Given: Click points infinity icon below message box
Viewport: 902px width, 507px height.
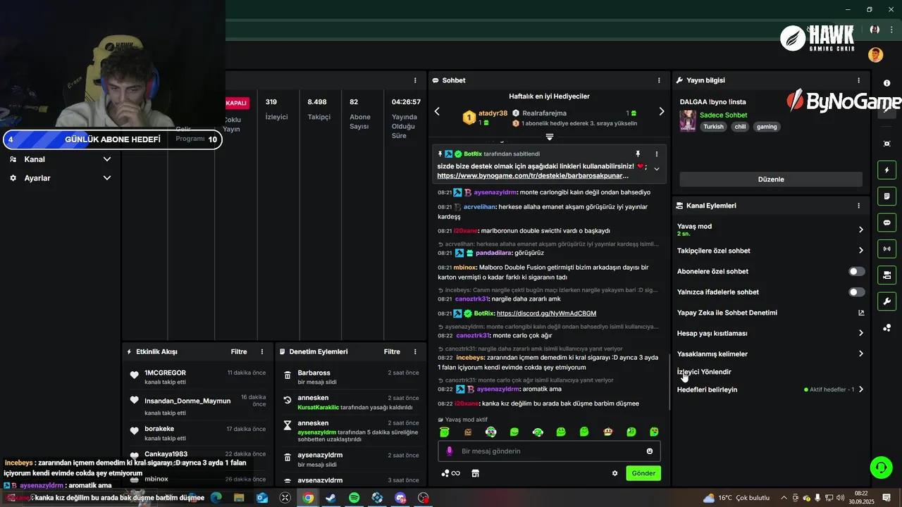Looking at the screenshot, I should click(x=450, y=473).
